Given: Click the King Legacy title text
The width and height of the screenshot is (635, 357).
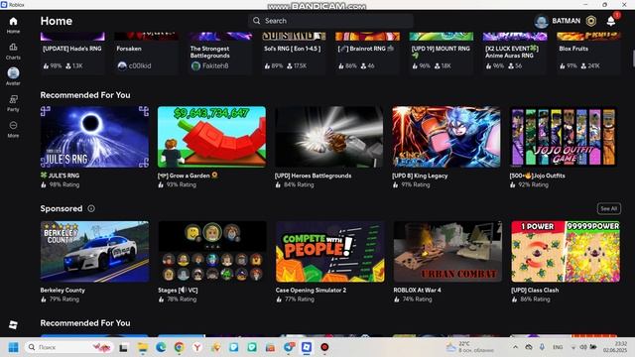Looking at the screenshot, I should click(420, 176).
